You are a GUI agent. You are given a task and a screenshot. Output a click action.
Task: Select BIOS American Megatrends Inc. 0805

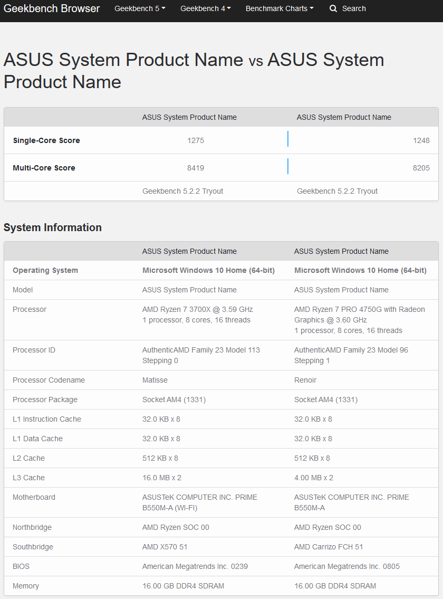(347, 566)
